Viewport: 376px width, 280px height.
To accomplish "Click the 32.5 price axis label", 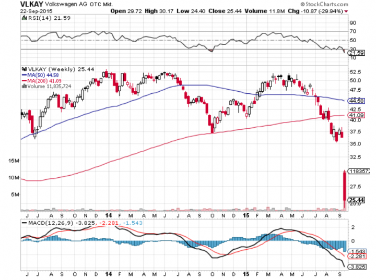I will pyautogui.click(x=355, y=157).
